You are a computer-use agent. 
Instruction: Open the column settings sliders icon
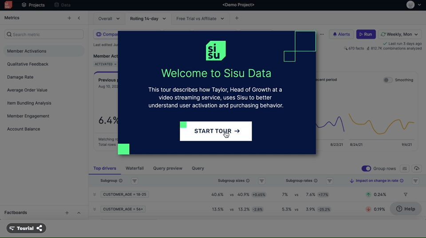coord(405,168)
